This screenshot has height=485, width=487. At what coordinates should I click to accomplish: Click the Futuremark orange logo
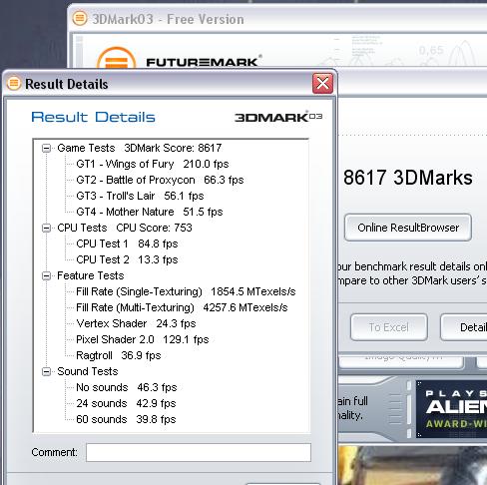[x=117, y=59]
